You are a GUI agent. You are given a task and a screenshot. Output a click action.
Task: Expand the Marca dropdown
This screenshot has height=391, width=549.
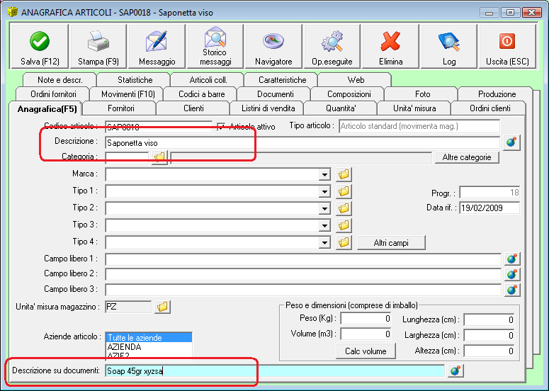pos(325,174)
